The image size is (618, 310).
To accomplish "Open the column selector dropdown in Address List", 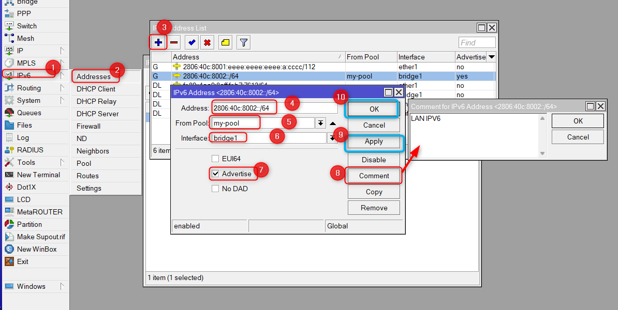I will (491, 57).
